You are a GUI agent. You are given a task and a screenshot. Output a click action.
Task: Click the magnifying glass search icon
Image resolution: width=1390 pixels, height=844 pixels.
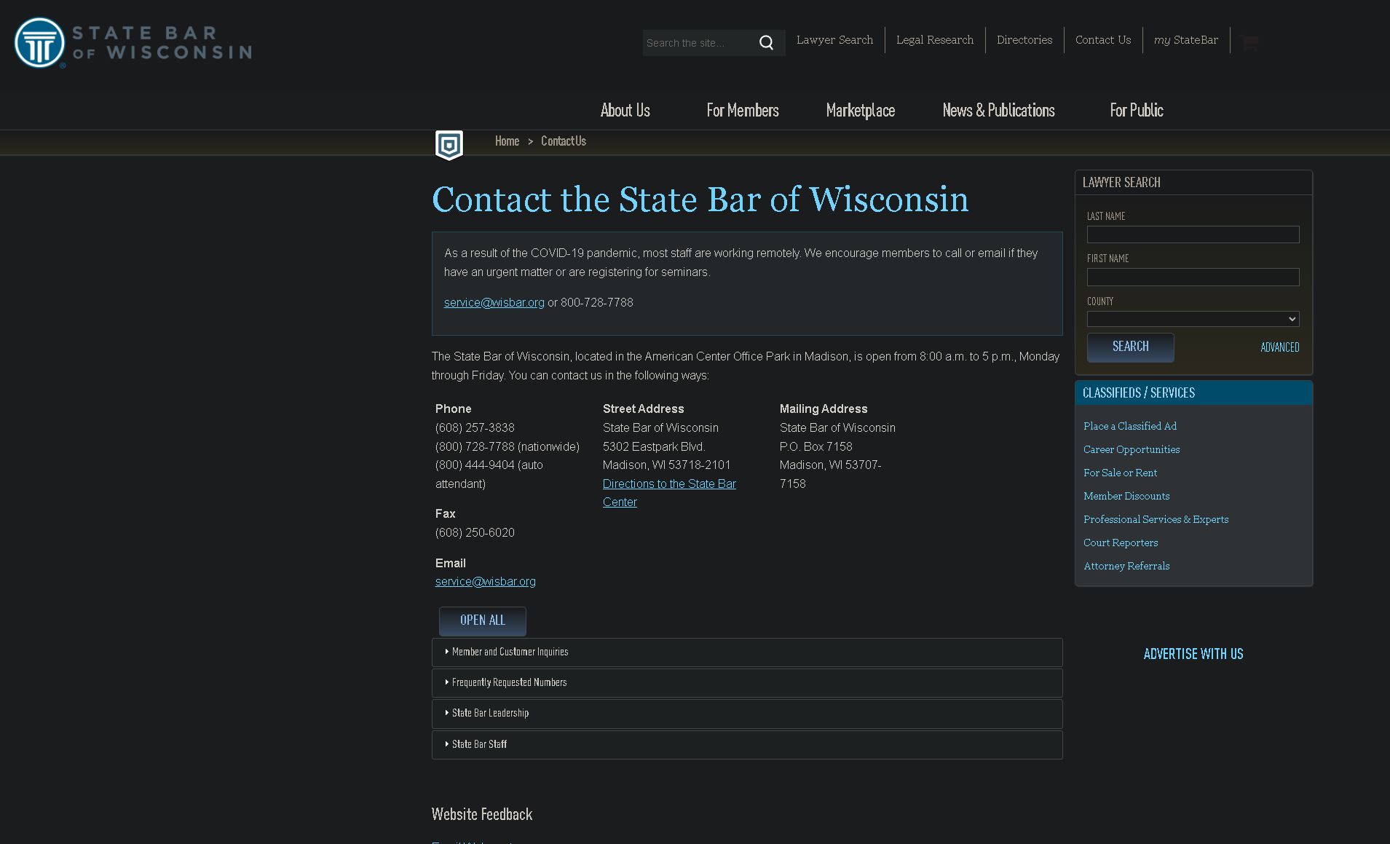766,43
